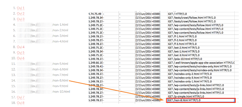The height and width of the screenshot is (107, 242).
Task: Select the cell 'GET / HTTP/1.0'
Action: [x=201, y=14]
